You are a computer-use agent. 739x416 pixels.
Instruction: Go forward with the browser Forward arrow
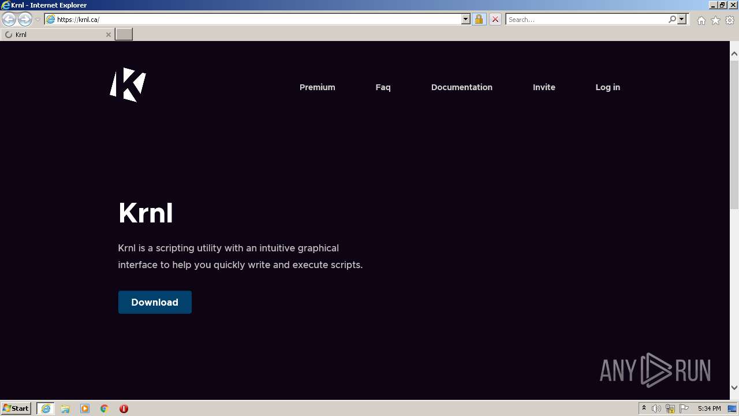(25, 19)
